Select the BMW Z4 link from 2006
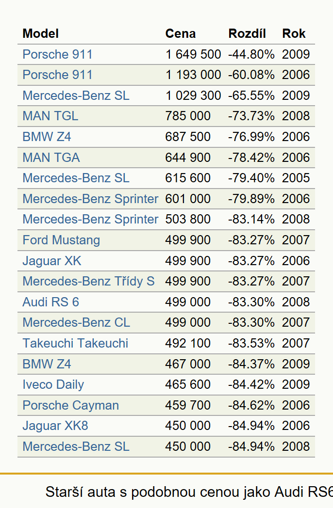The image size is (333, 508). pyautogui.click(x=47, y=137)
